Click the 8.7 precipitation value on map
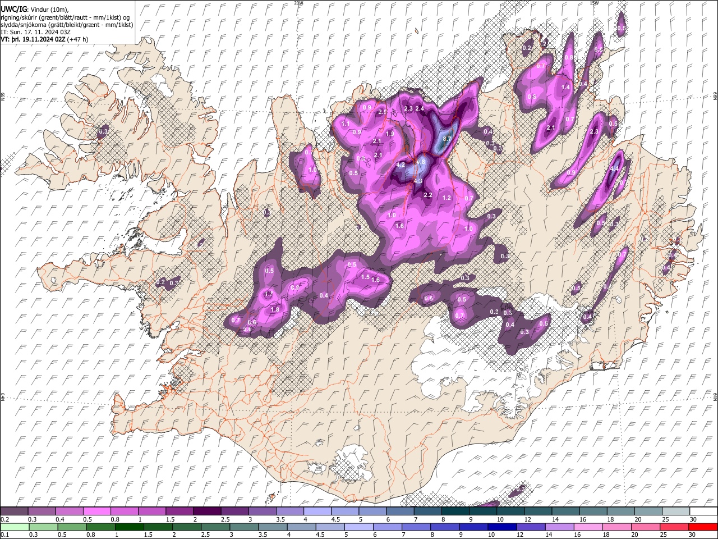 447,139
